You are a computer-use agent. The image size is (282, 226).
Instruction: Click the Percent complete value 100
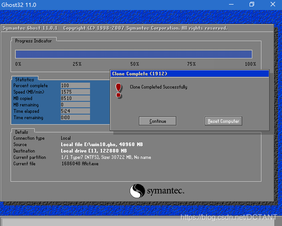click(75, 85)
